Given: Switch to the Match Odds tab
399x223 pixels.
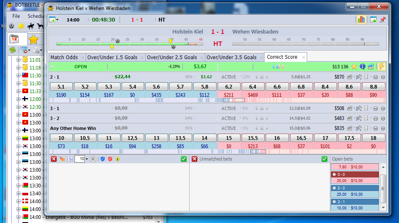Looking at the screenshot, I should coord(64,58).
